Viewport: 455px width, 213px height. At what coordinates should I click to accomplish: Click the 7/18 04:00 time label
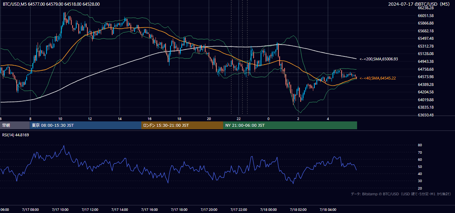pos(328,209)
